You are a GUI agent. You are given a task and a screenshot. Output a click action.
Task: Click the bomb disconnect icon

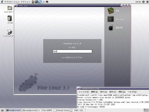tap(111, 27)
